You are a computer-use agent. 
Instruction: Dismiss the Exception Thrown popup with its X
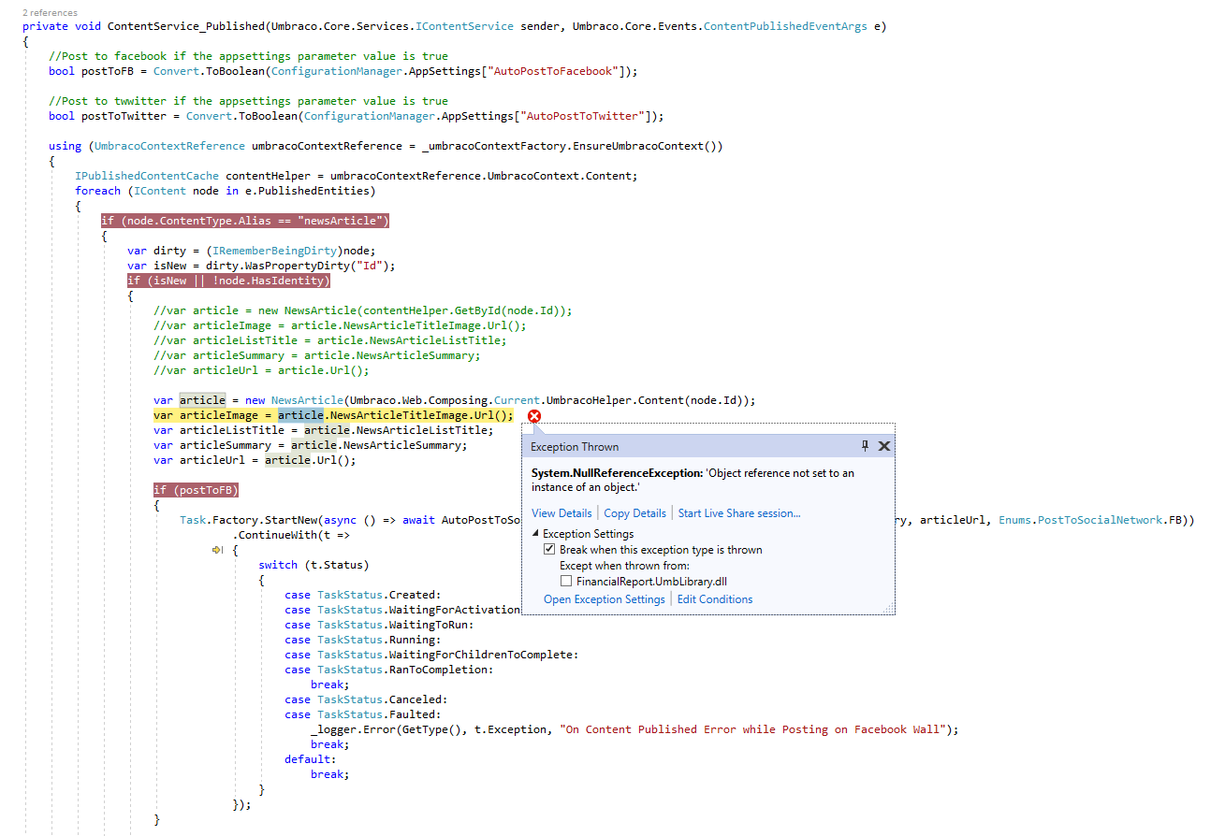(884, 446)
